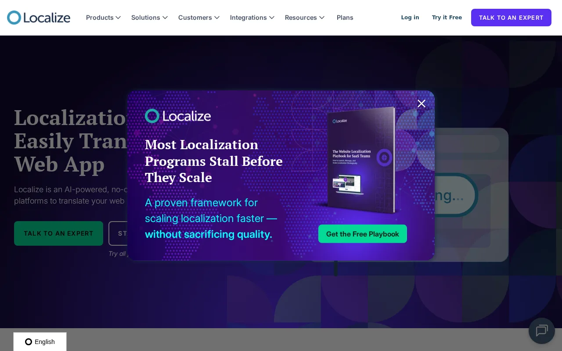
Task: Click the purple TALK TO AN EXPERT header button
Action: click(x=511, y=18)
